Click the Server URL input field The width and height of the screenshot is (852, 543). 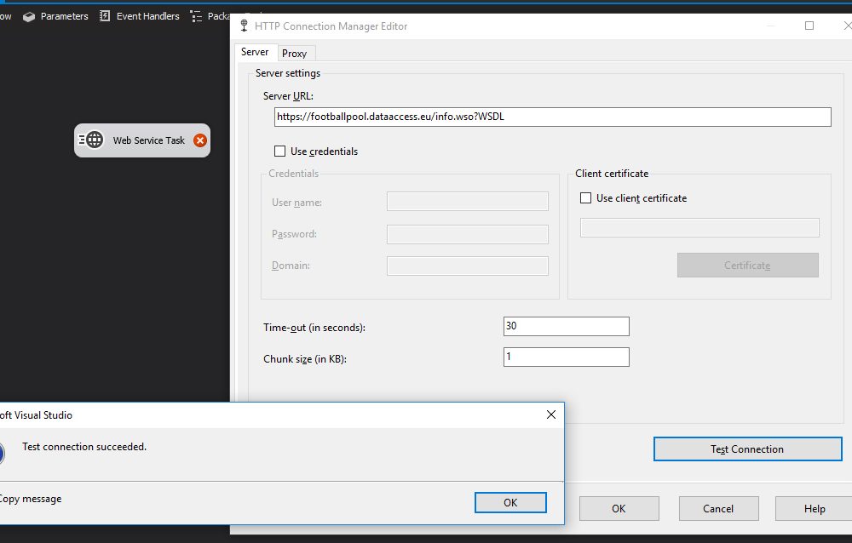tap(553, 117)
